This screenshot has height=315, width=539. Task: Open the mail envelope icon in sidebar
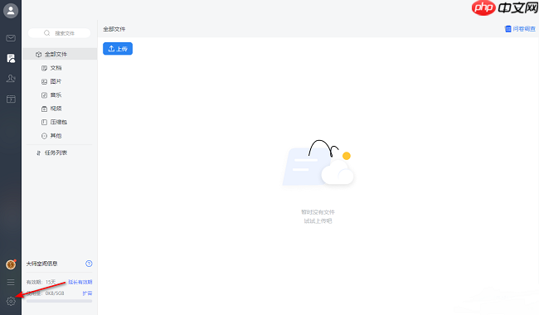pos(11,38)
